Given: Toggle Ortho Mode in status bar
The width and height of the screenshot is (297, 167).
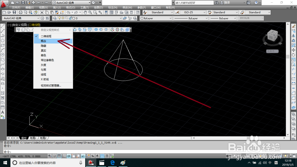Looking at the screenshot, I should (x=64, y=156).
